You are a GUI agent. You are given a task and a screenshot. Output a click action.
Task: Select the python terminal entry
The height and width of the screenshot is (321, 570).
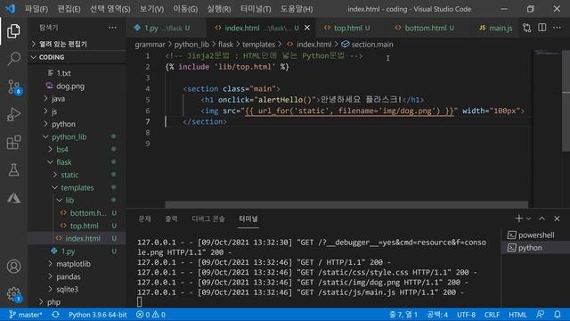click(x=535, y=248)
